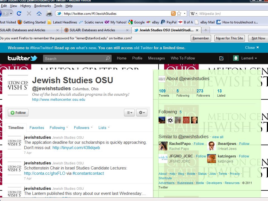
Task: Click the JFGNO_JCRC avatar
Action: tap(163, 159)
